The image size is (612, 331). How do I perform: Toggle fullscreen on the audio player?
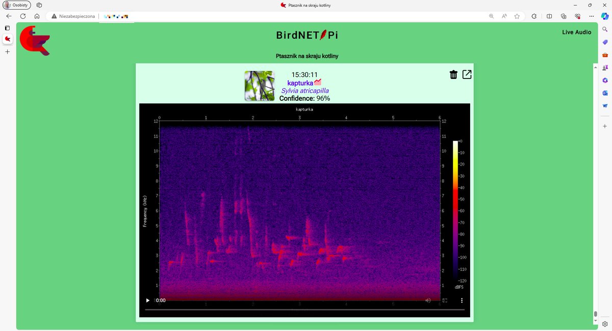pos(445,300)
